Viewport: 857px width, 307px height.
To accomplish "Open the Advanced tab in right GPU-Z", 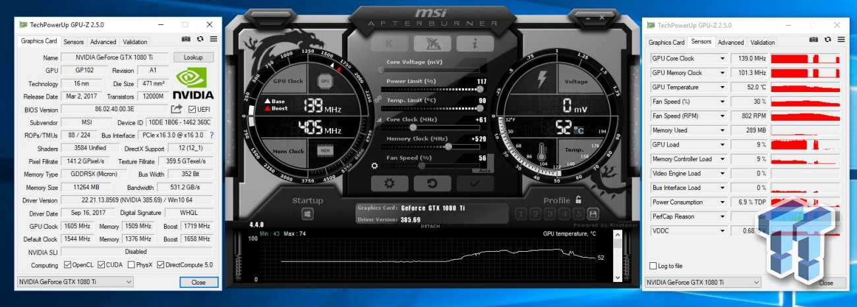I will click(731, 42).
